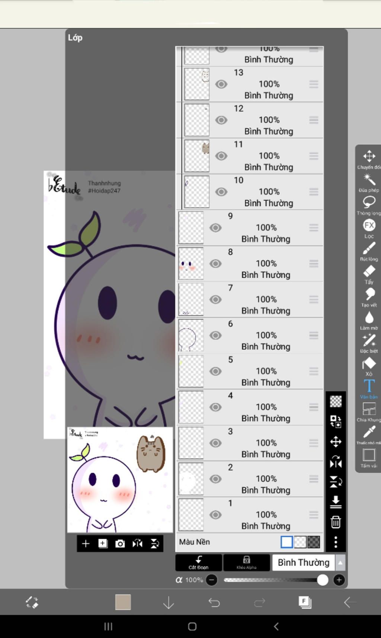
Task: Click the move layer arrows in black strip
Action: tap(336, 442)
